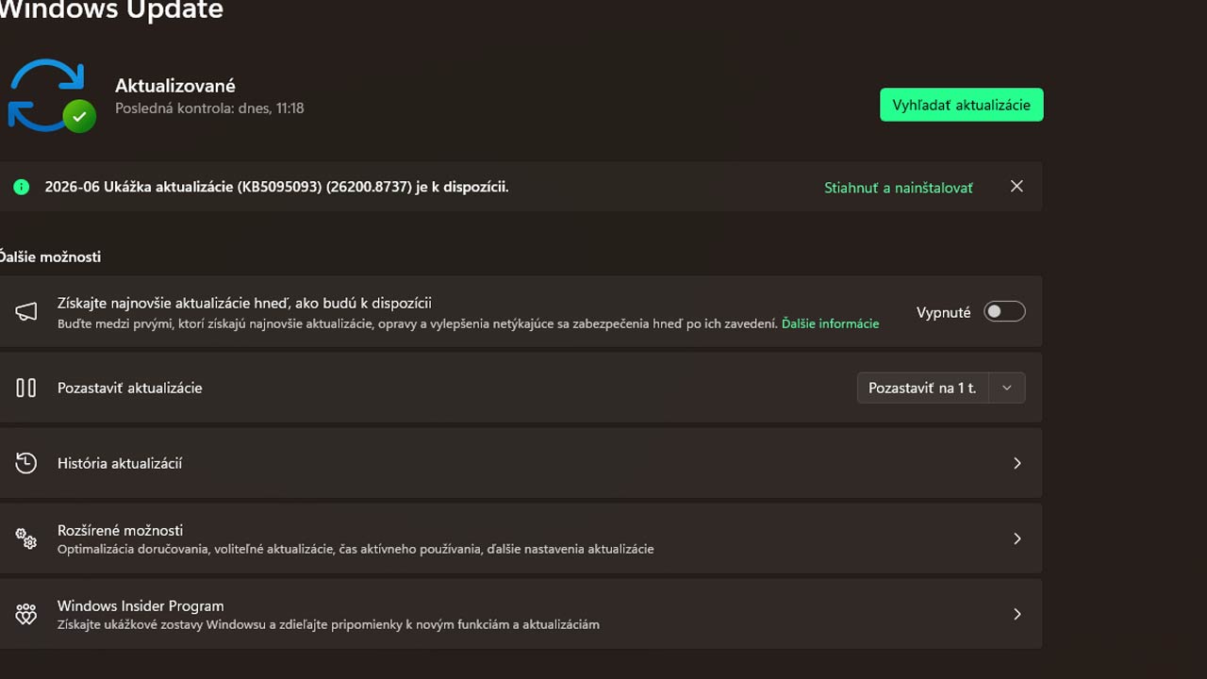Click Získajte najnovšie aktualizácie hneď title
The height and width of the screenshot is (679, 1207).
click(x=244, y=303)
